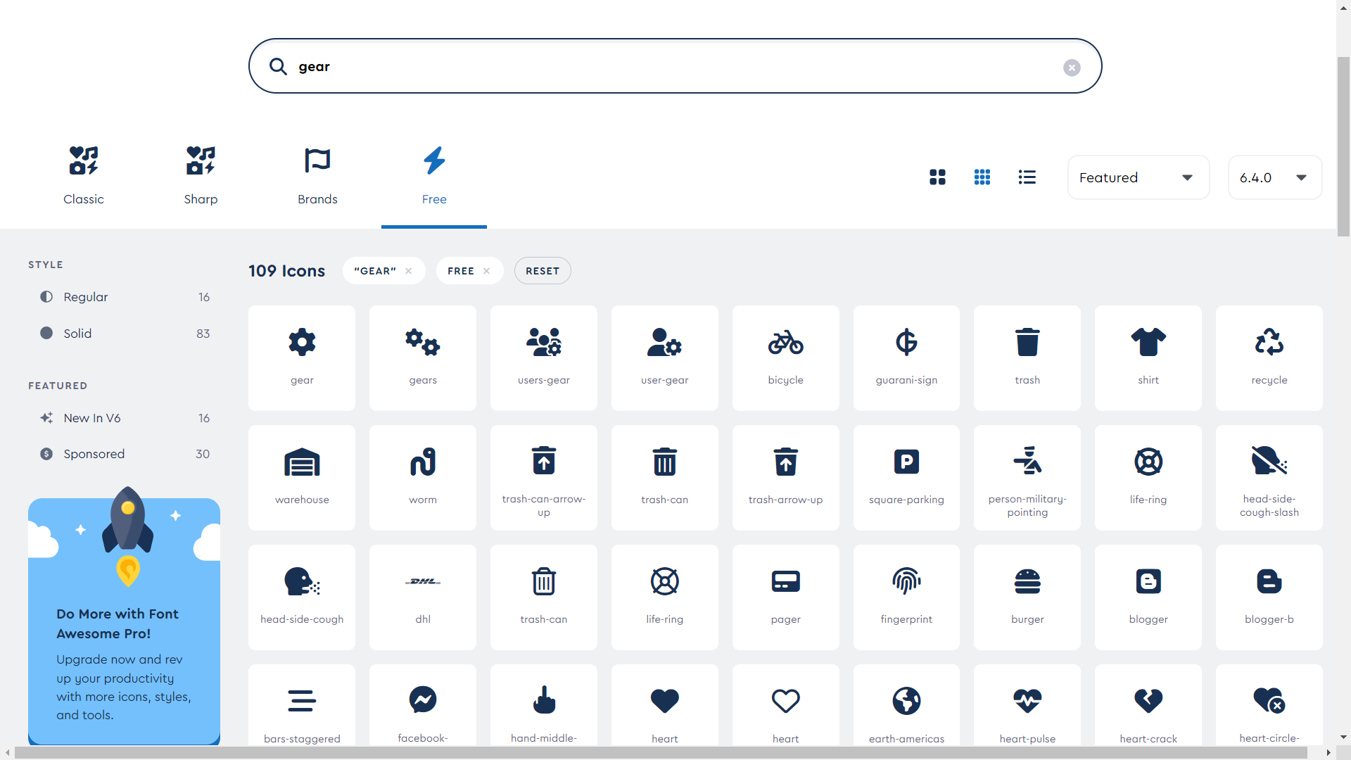Choose the recycle icon card
1351x760 pixels.
point(1269,357)
